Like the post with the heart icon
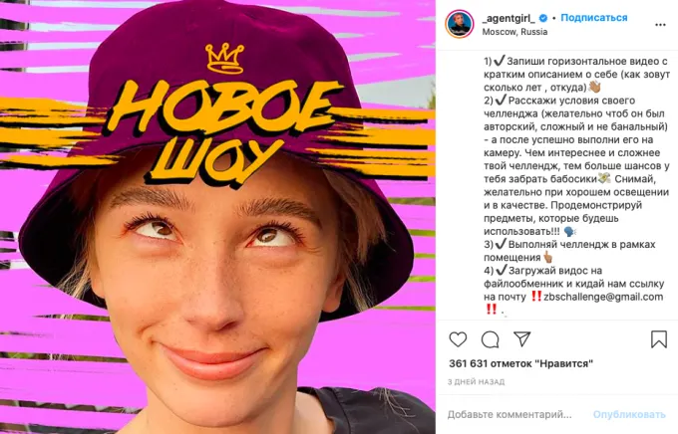Viewport: 678px width, 434px height. tap(458, 339)
